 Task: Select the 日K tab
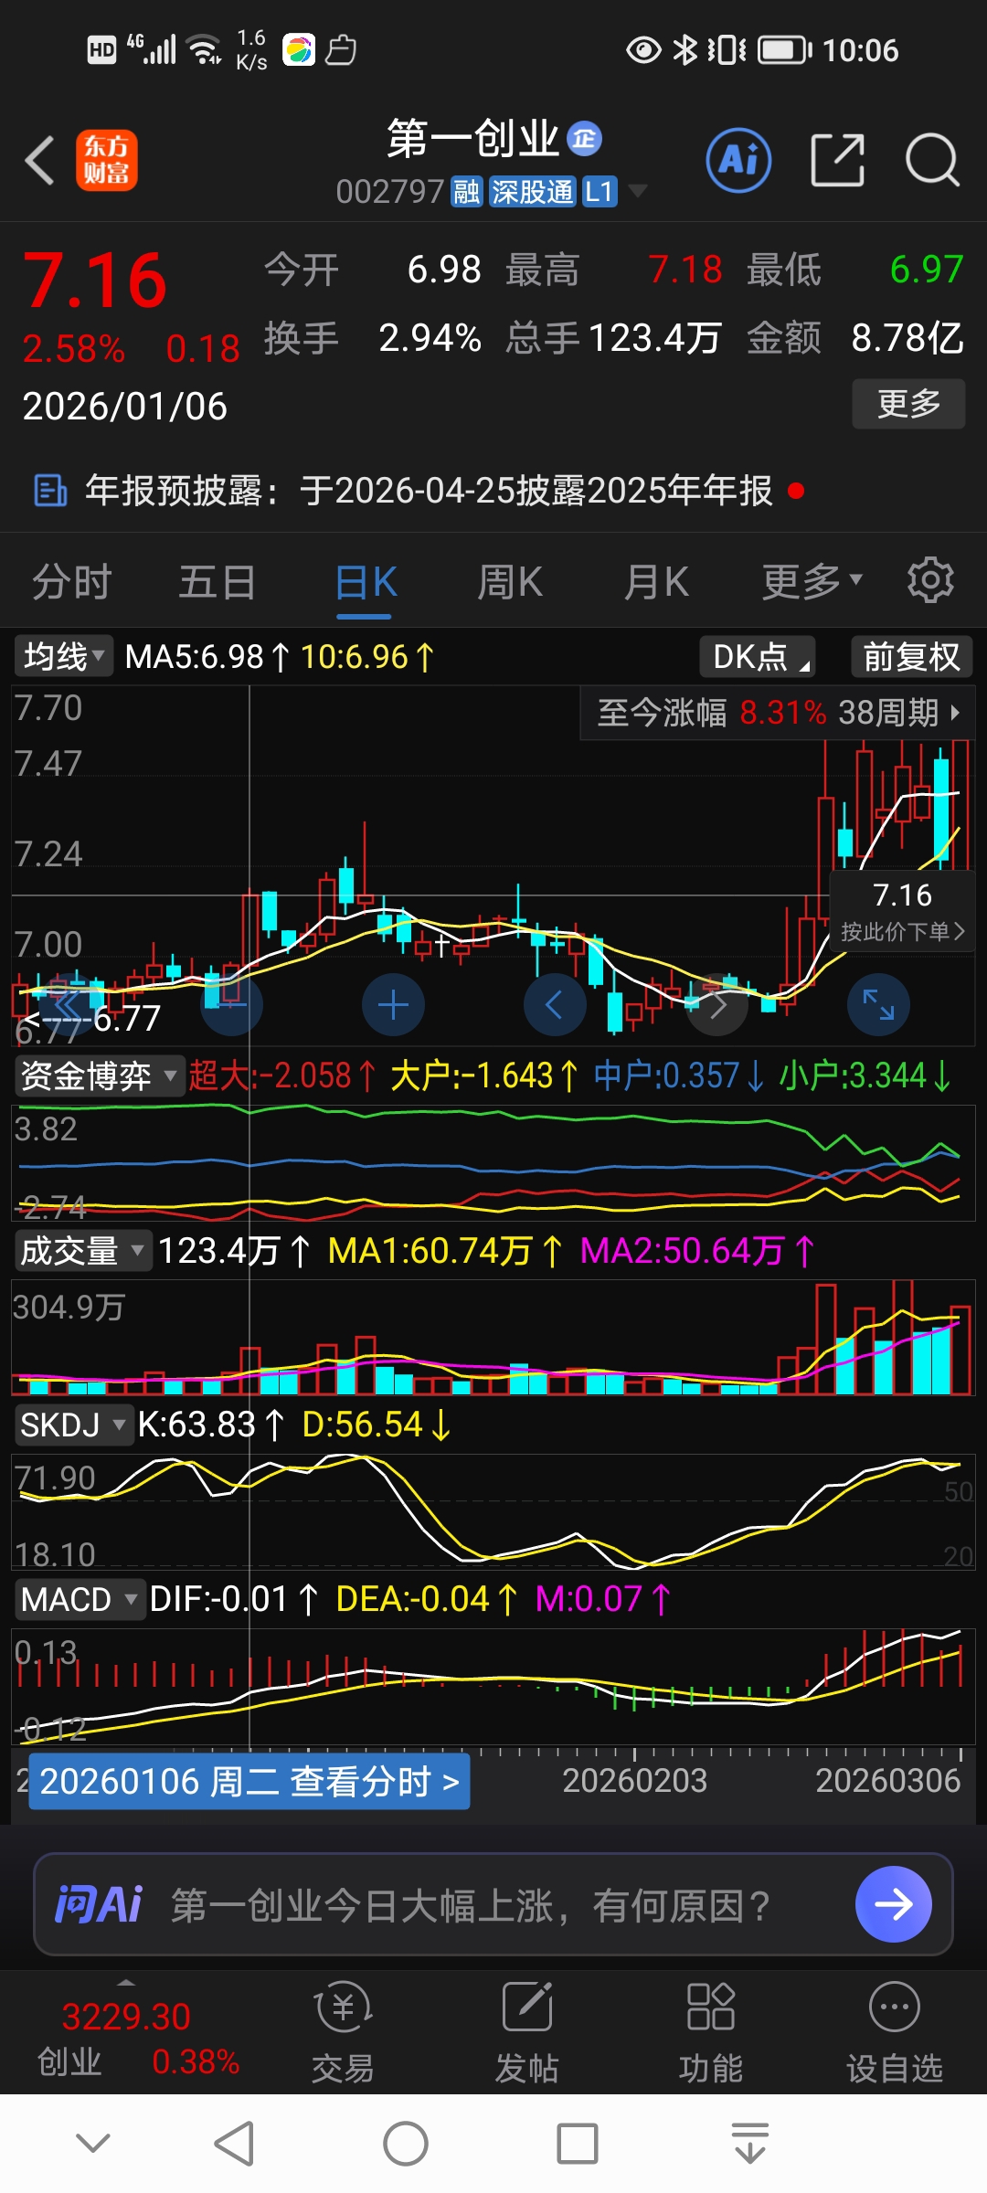tap(366, 581)
